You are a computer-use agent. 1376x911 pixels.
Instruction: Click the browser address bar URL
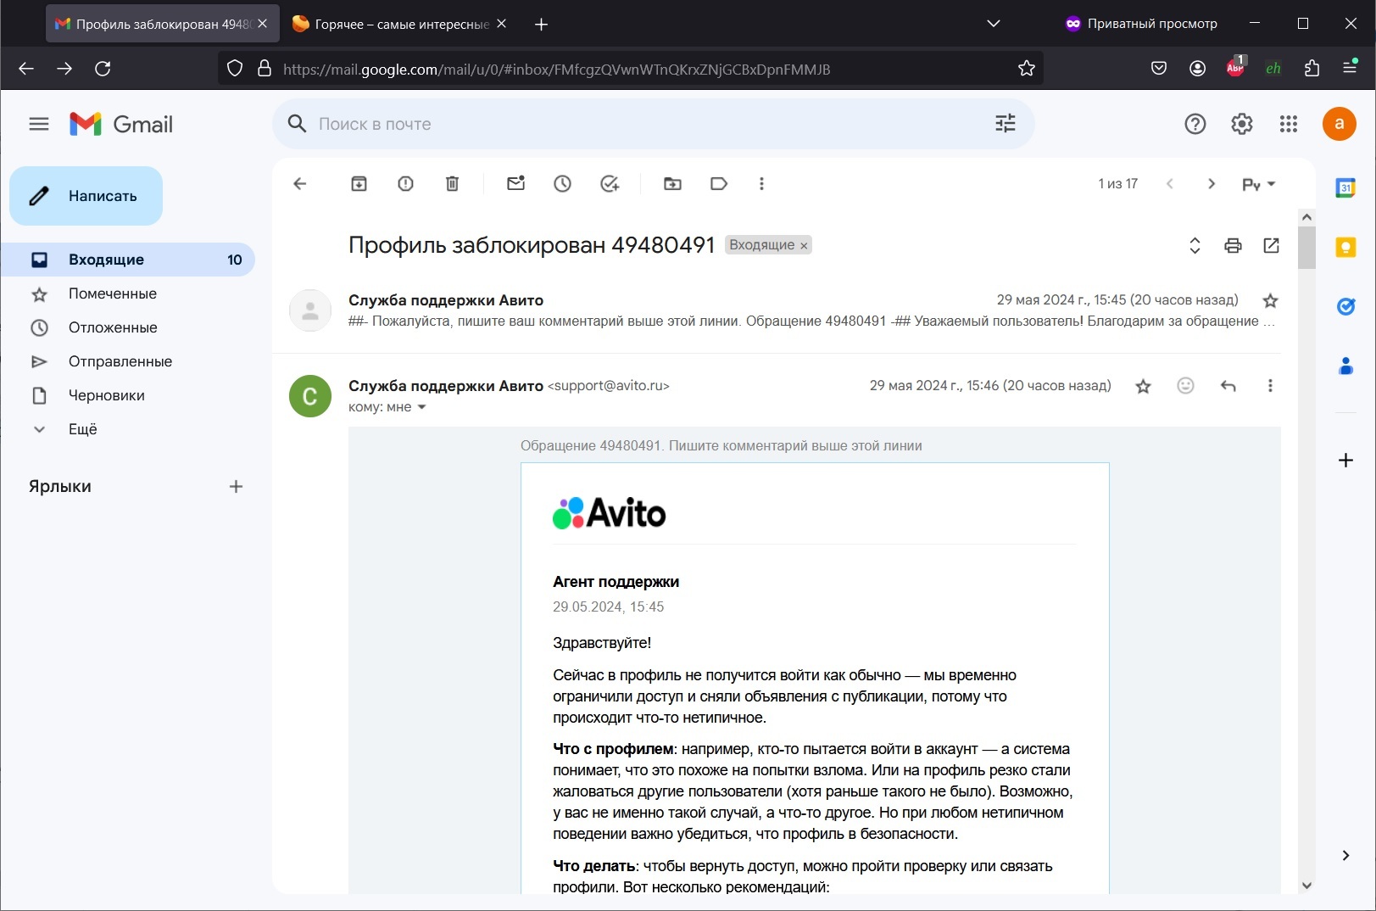tap(556, 70)
